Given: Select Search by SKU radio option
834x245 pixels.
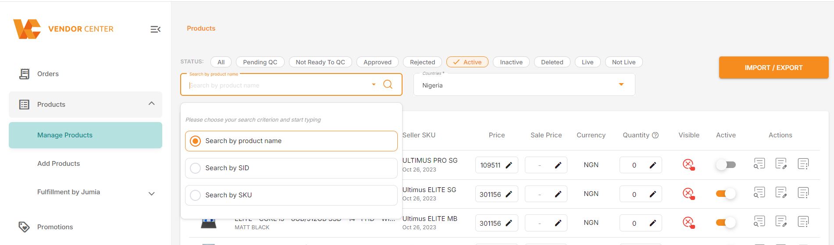Looking at the screenshot, I should point(195,195).
